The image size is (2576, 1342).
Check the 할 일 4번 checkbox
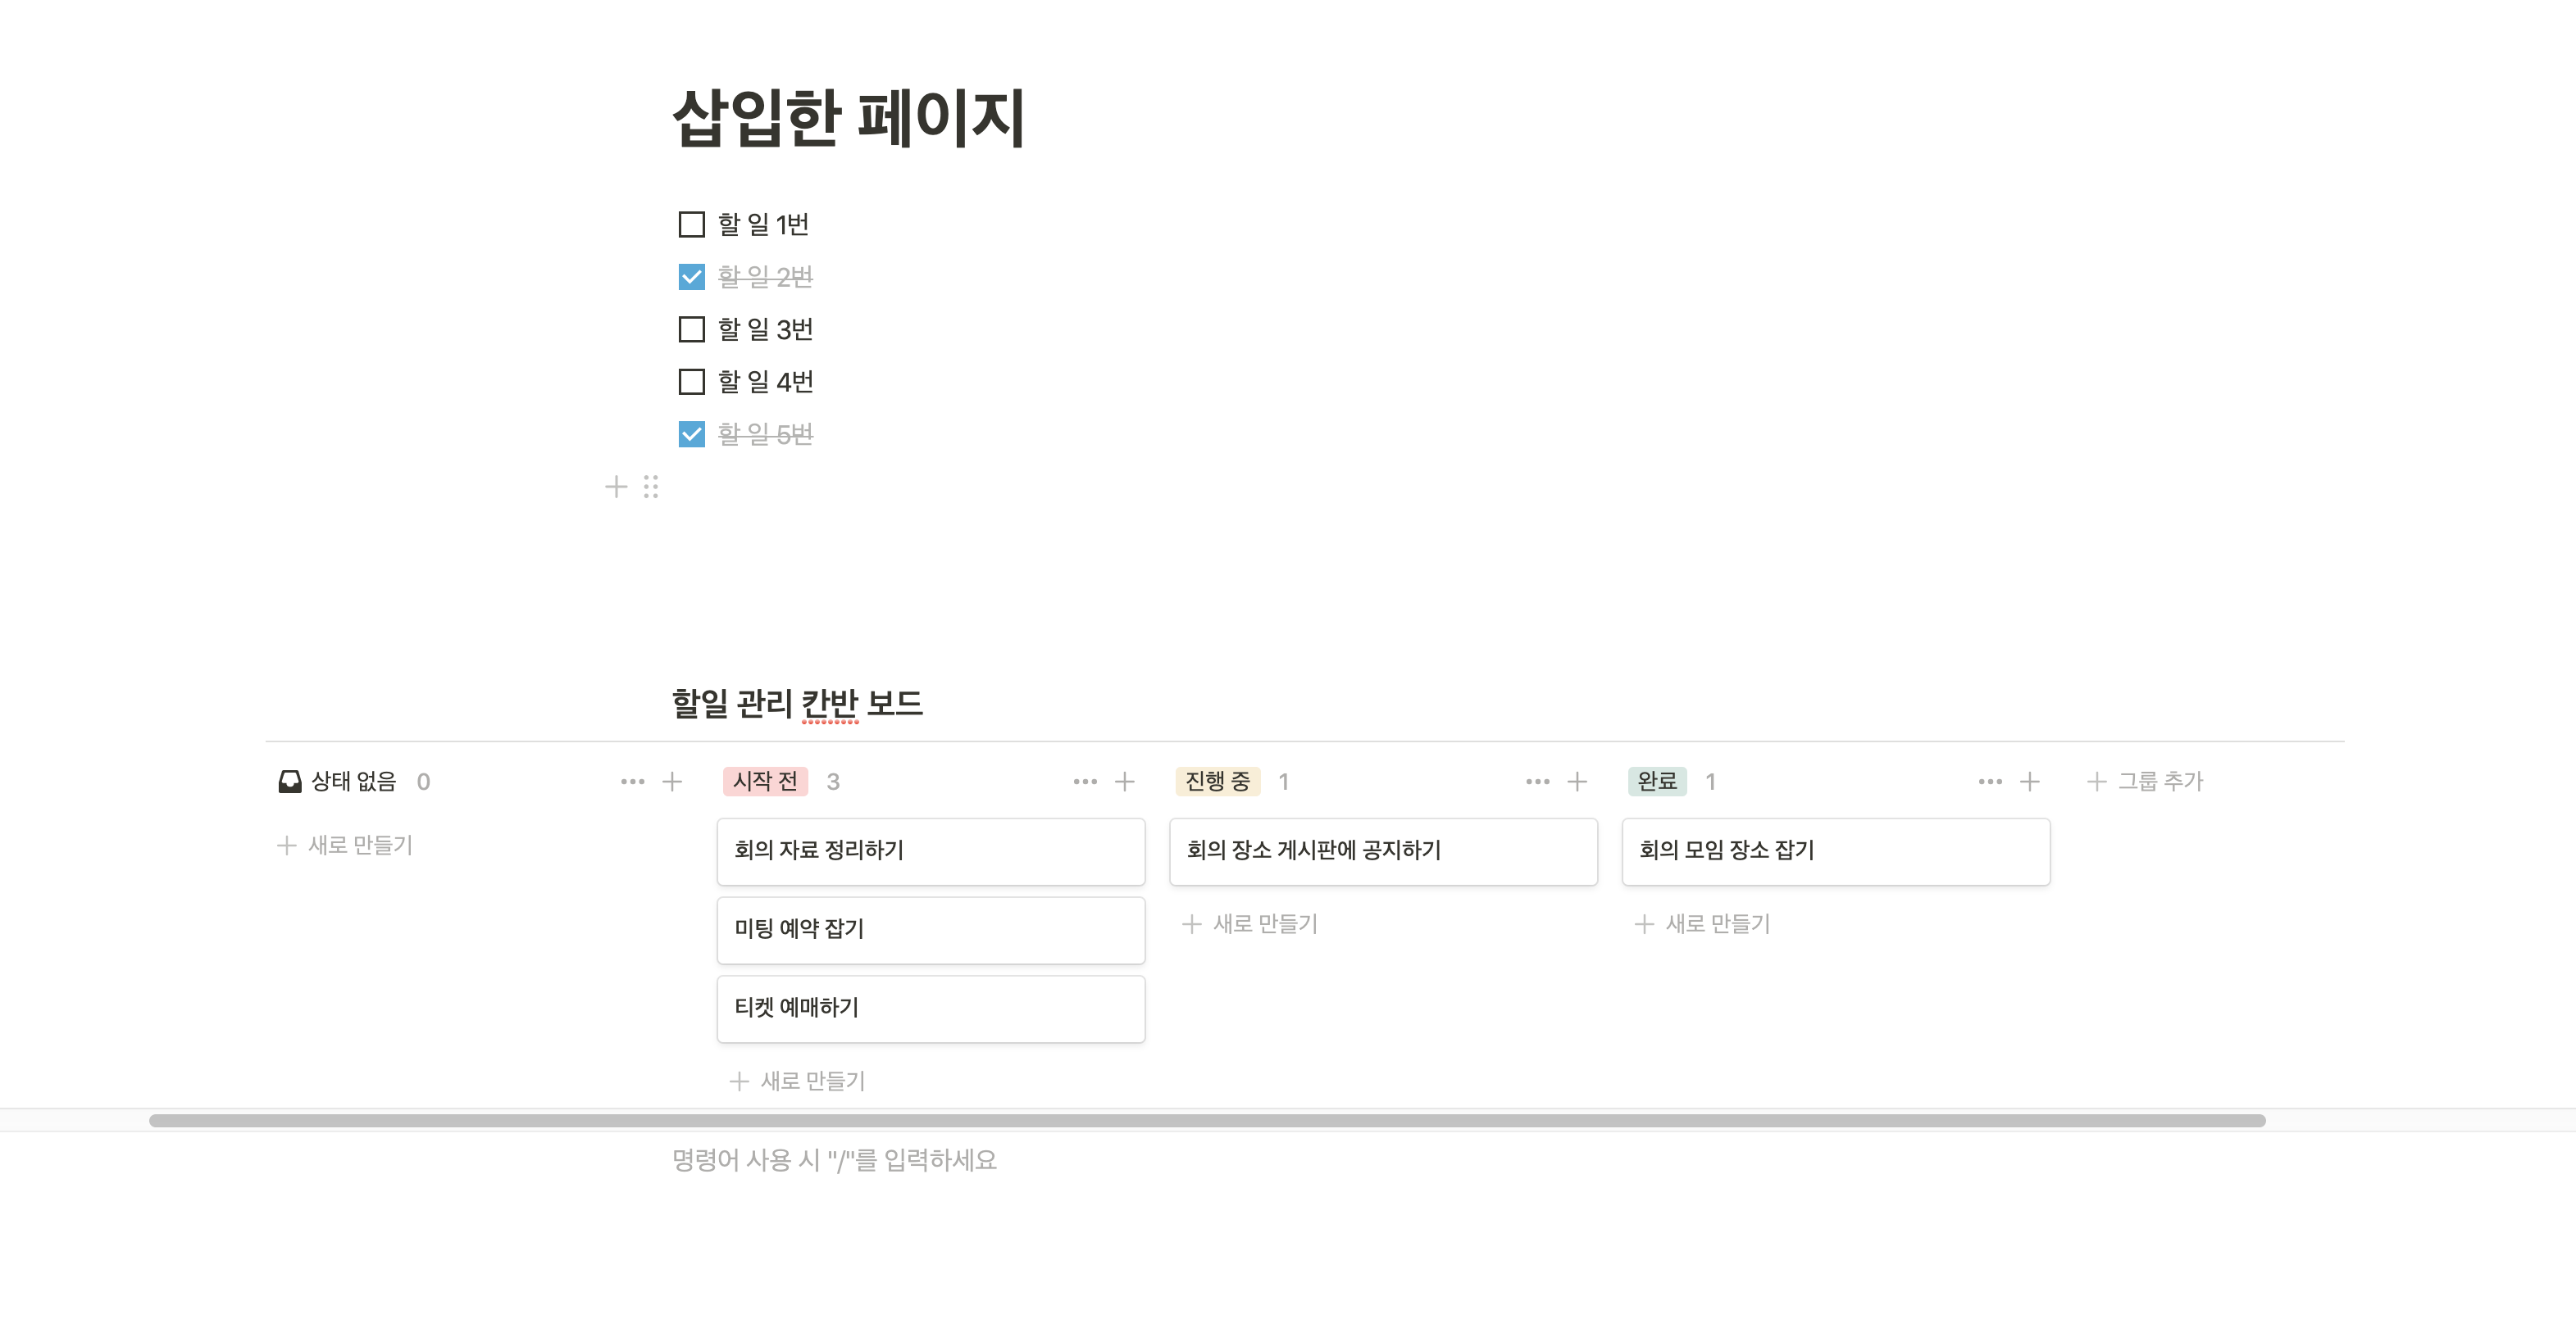[x=691, y=382]
